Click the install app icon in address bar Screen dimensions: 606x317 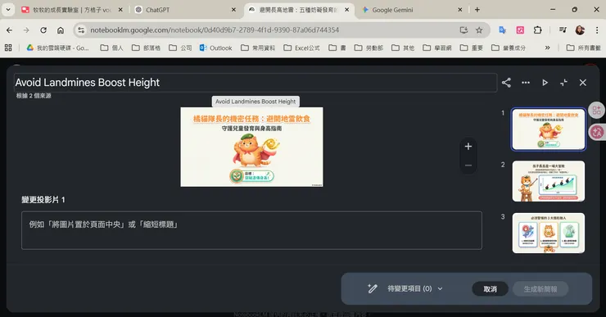[x=464, y=30]
